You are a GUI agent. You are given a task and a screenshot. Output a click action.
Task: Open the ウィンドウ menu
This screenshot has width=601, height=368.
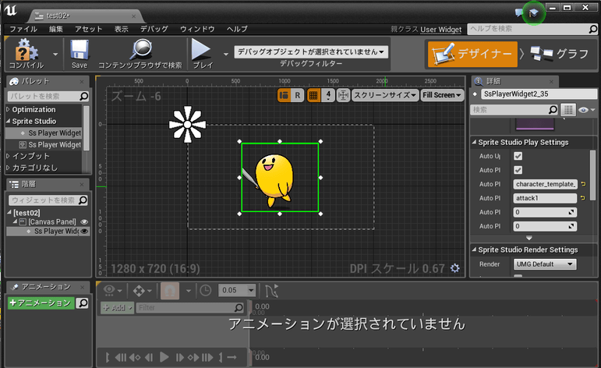[x=197, y=29]
